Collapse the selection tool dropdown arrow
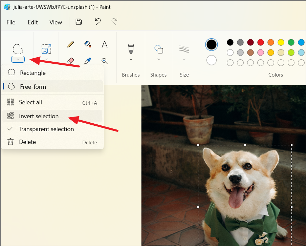 [x=18, y=59]
